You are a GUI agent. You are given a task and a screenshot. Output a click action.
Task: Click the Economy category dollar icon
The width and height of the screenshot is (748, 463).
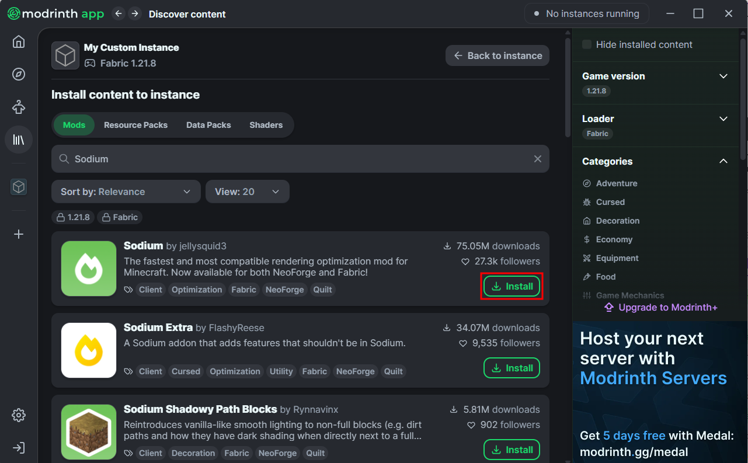(587, 239)
